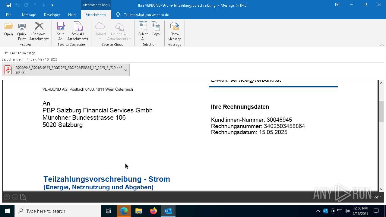The height and width of the screenshot is (217, 386).
Task: Click the 'Last changed: Friday, May 16, 2025' text
Action: point(30,59)
